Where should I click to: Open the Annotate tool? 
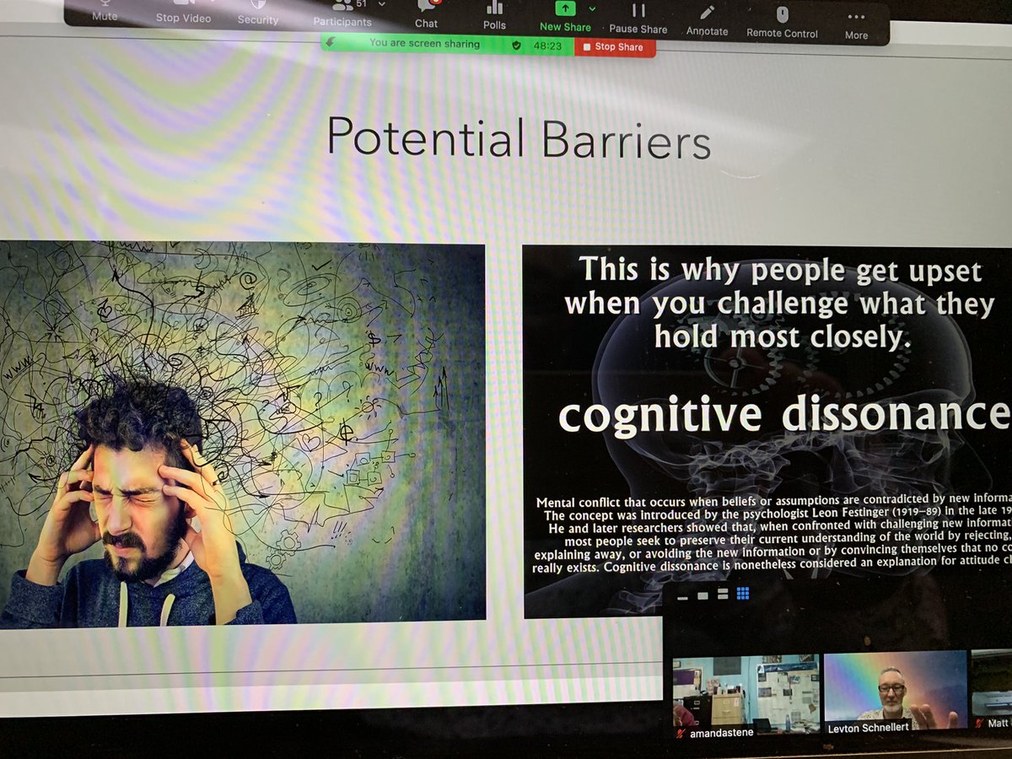tap(707, 21)
